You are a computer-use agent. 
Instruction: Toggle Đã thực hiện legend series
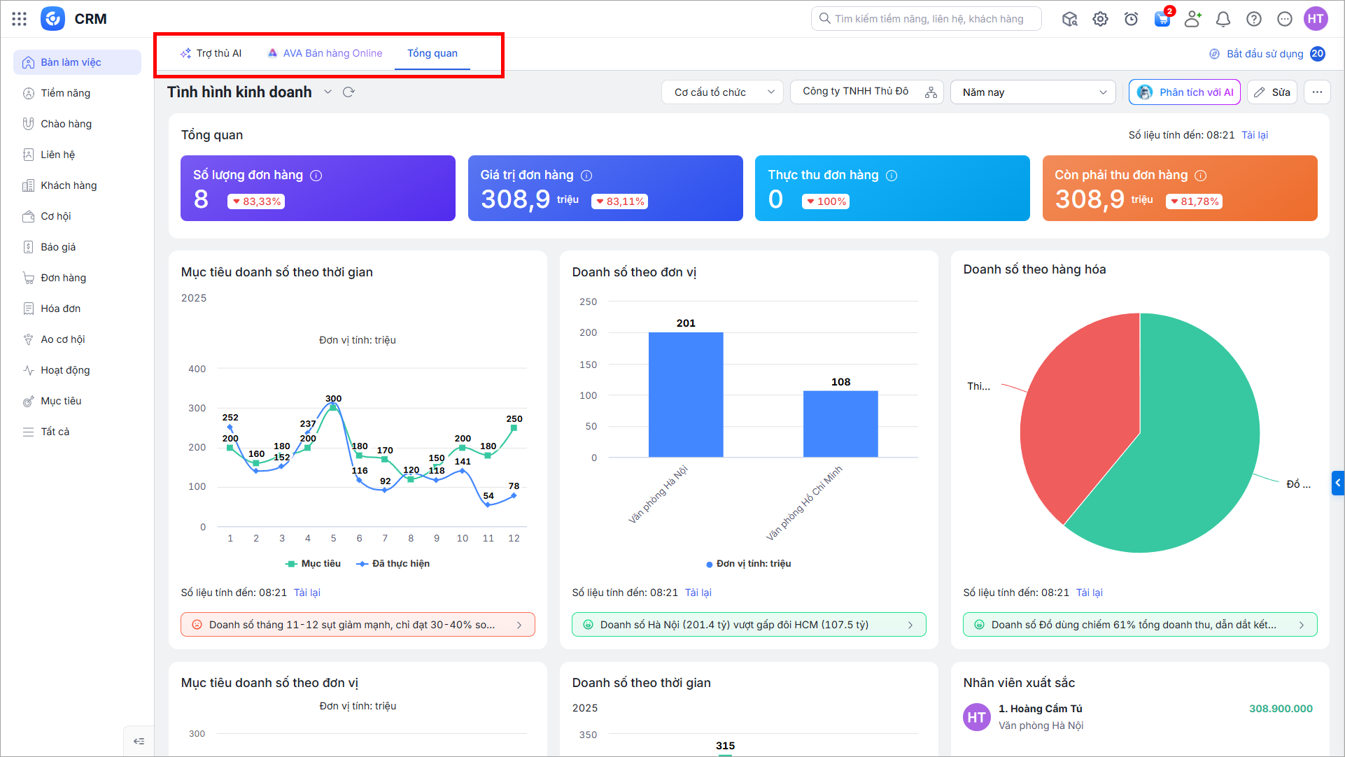(x=393, y=564)
